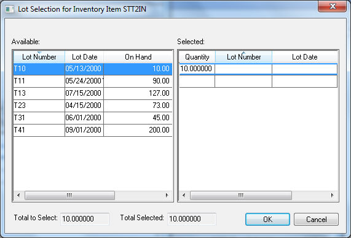The image size is (351, 238).
Task: Dismiss dialog with the Cancel button
Action: (316, 219)
